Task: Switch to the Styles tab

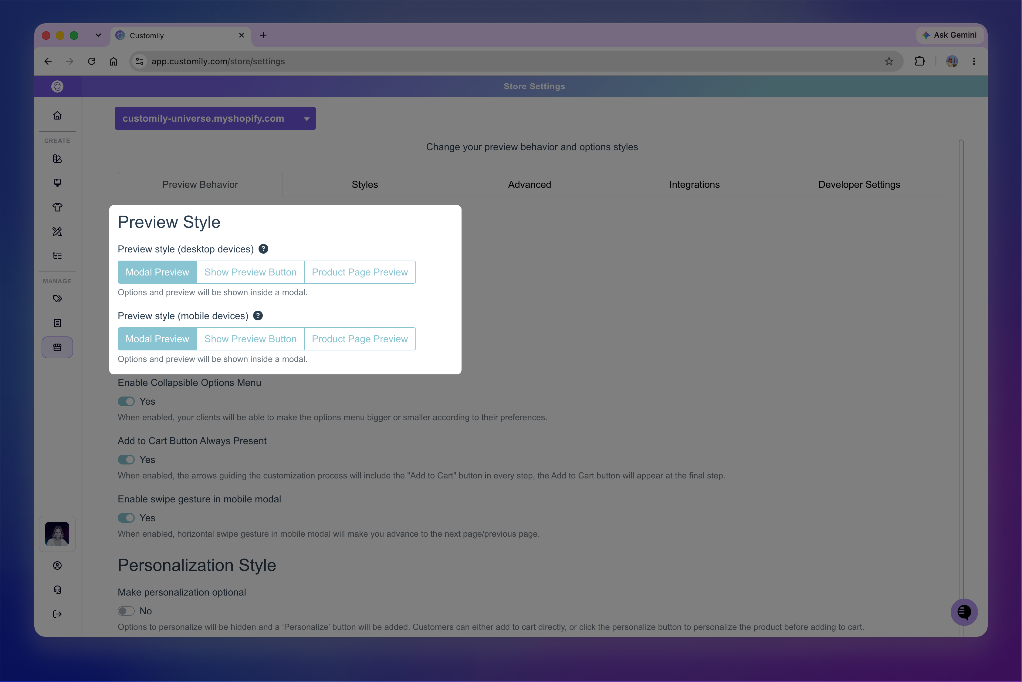Action: [365, 184]
